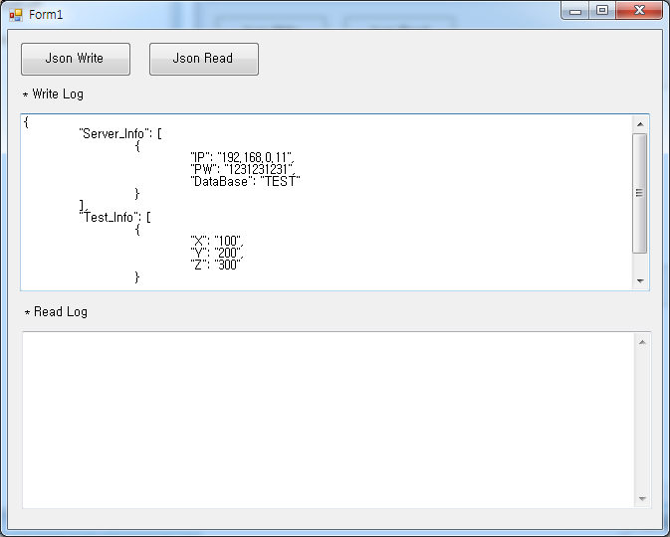Click the * Write Log label
Screen dimensions: 670x537
53,93
